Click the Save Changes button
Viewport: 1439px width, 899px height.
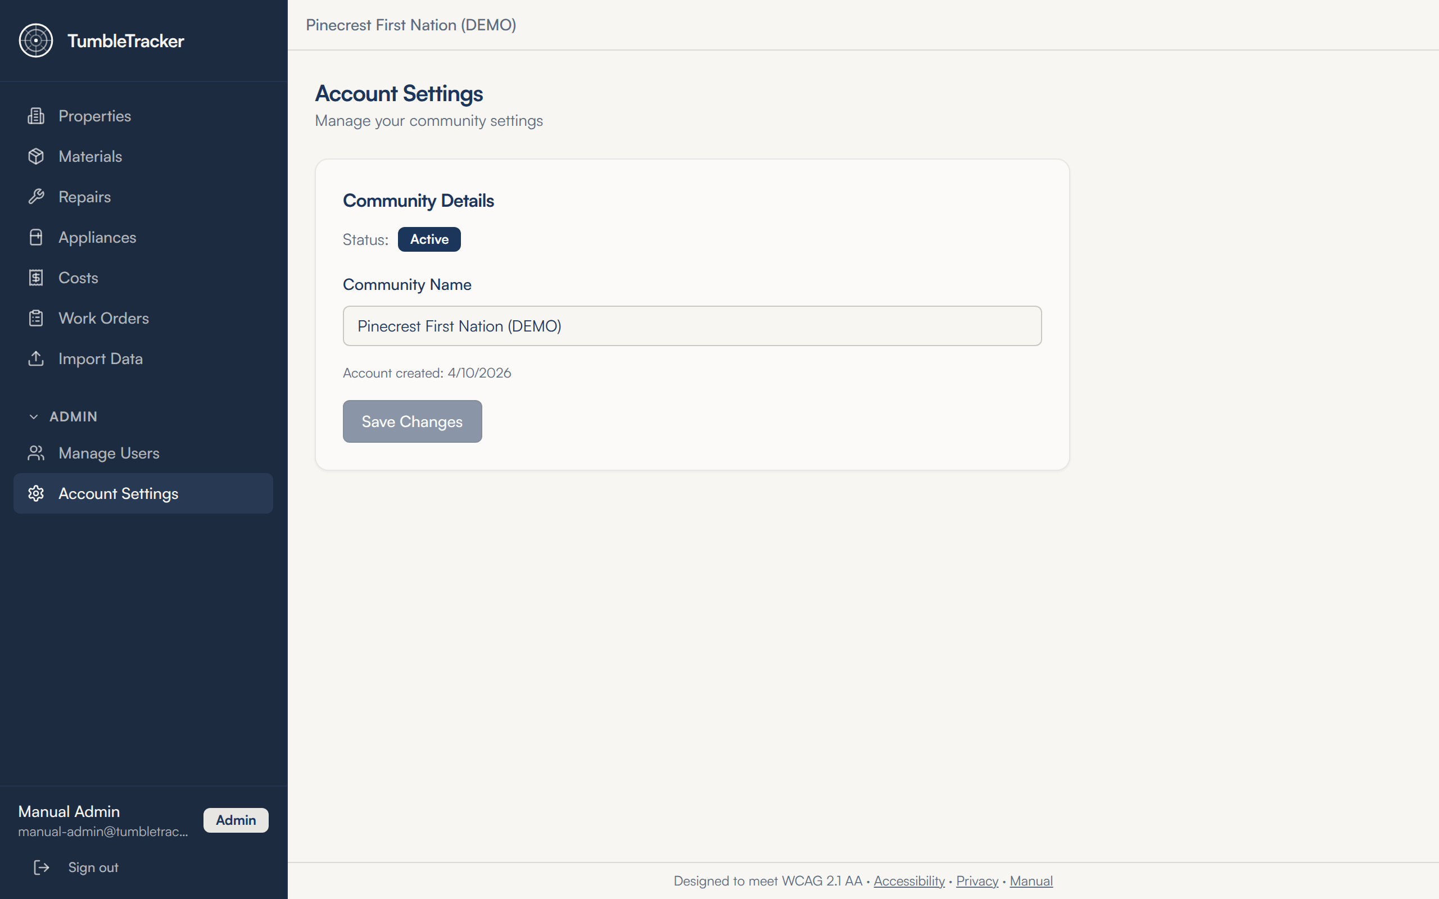[x=412, y=421]
